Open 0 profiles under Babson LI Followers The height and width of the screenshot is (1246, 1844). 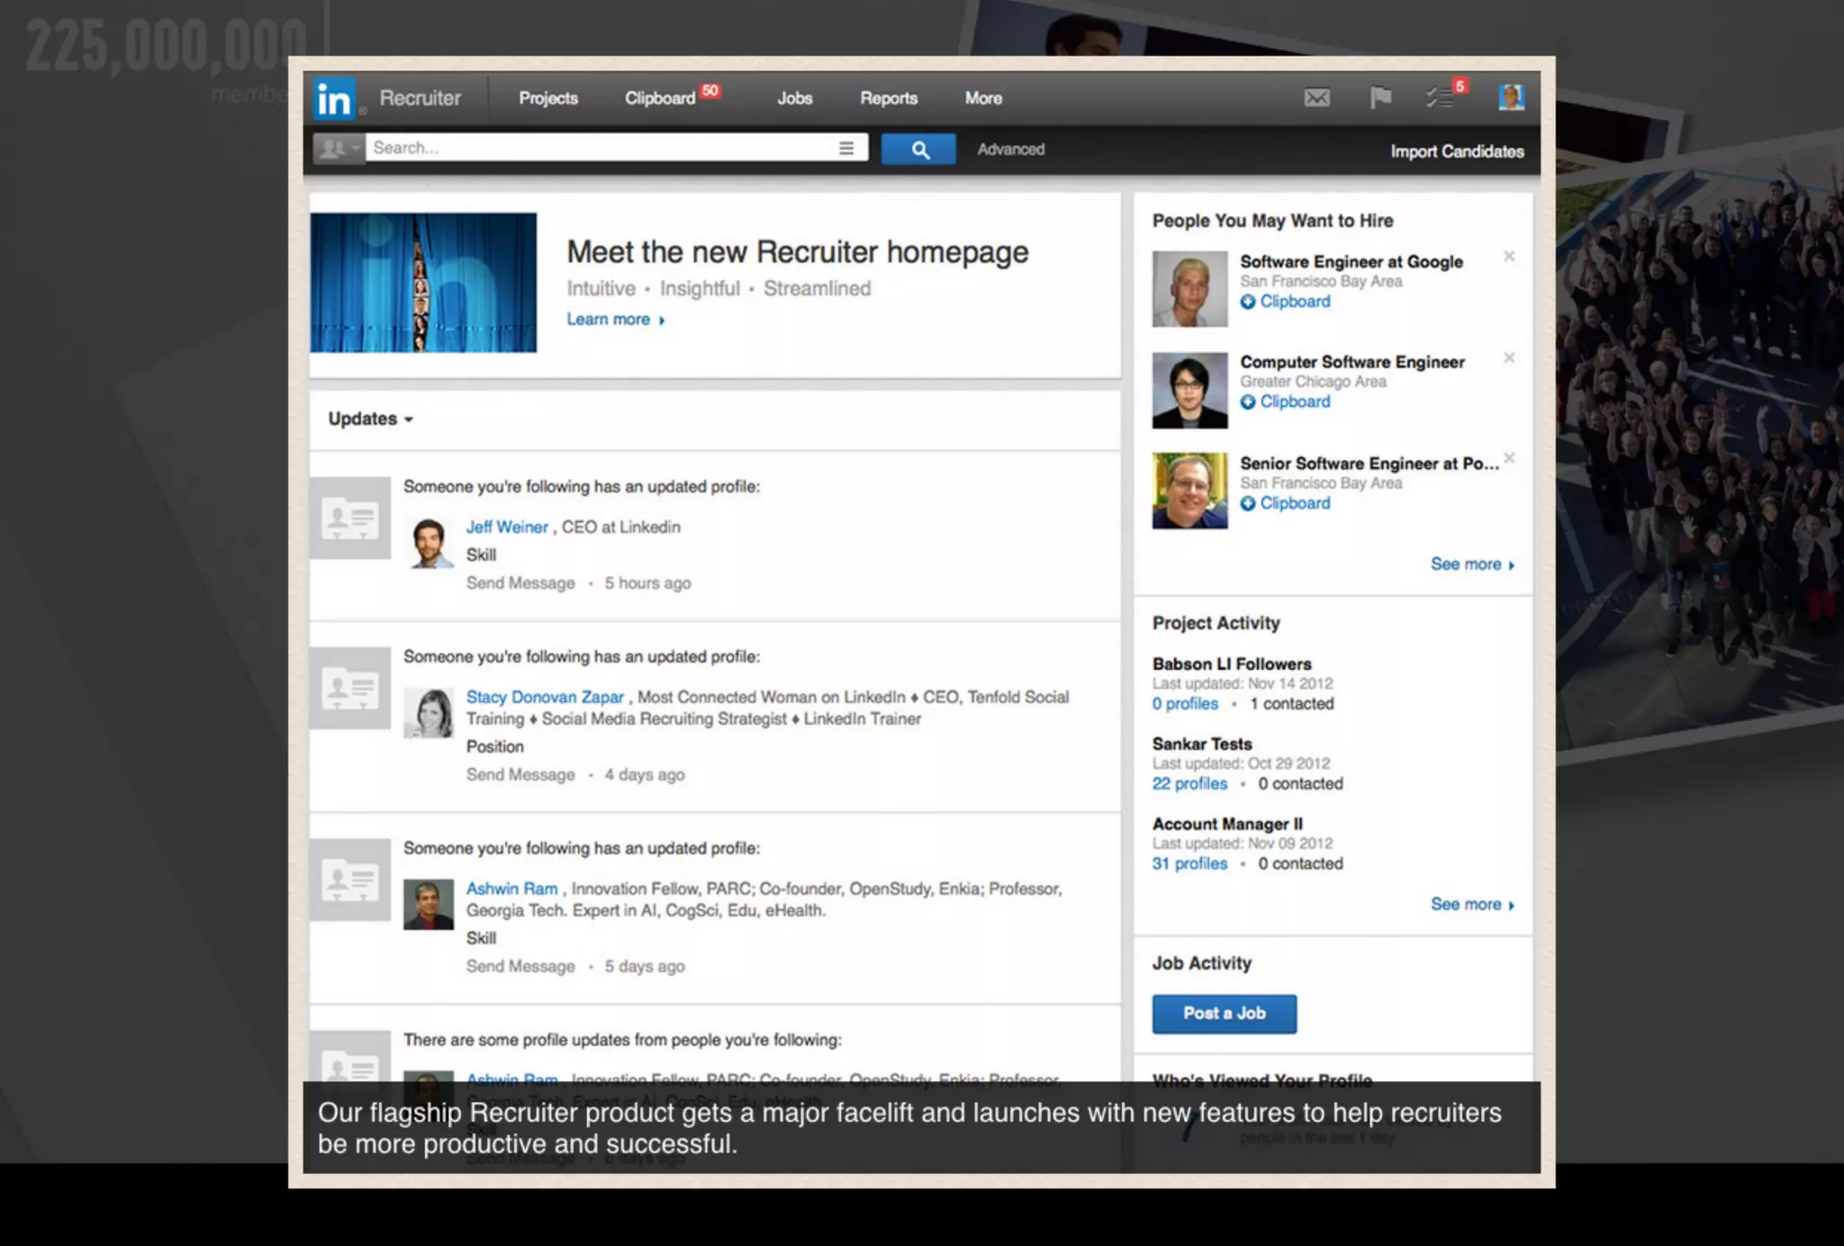pos(1185,704)
